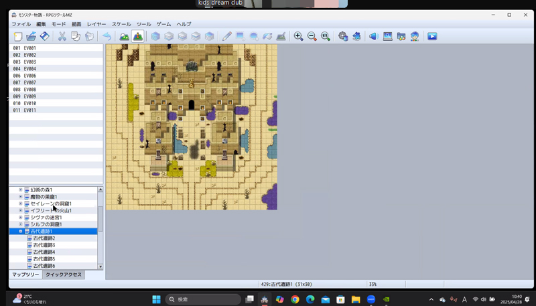
Task: Open the ツール menu
Action: click(143, 24)
